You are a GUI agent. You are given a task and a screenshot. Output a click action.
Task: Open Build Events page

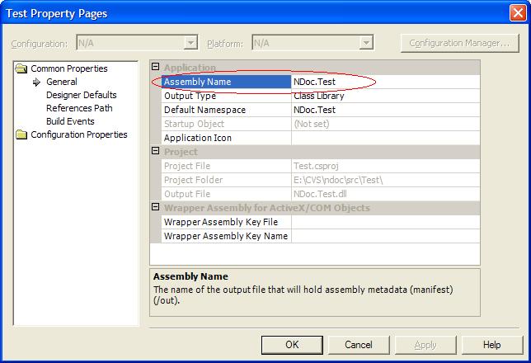click(70, 121)
